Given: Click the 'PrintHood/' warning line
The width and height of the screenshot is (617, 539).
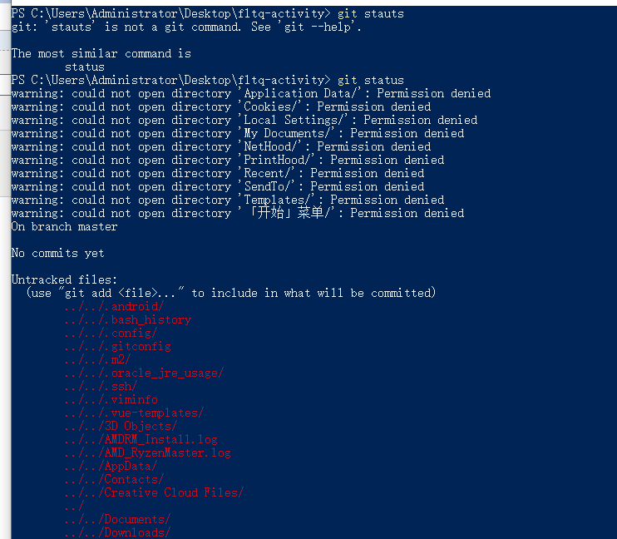Looking at the screenshot, I should (x=228, y=161).
